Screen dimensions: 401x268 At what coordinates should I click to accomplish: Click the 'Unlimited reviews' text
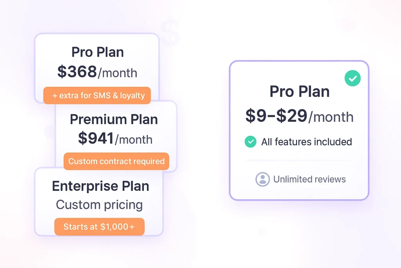(309, 179)
